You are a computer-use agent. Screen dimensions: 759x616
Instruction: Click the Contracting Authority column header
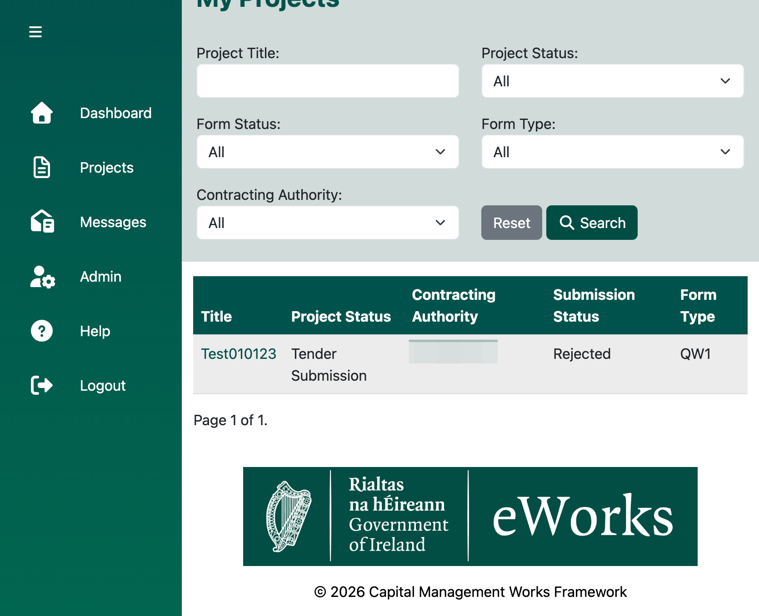coord(454,305)
